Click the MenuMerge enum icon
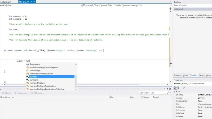The width and height of the screenshot is (212, 119). (28, 70)
